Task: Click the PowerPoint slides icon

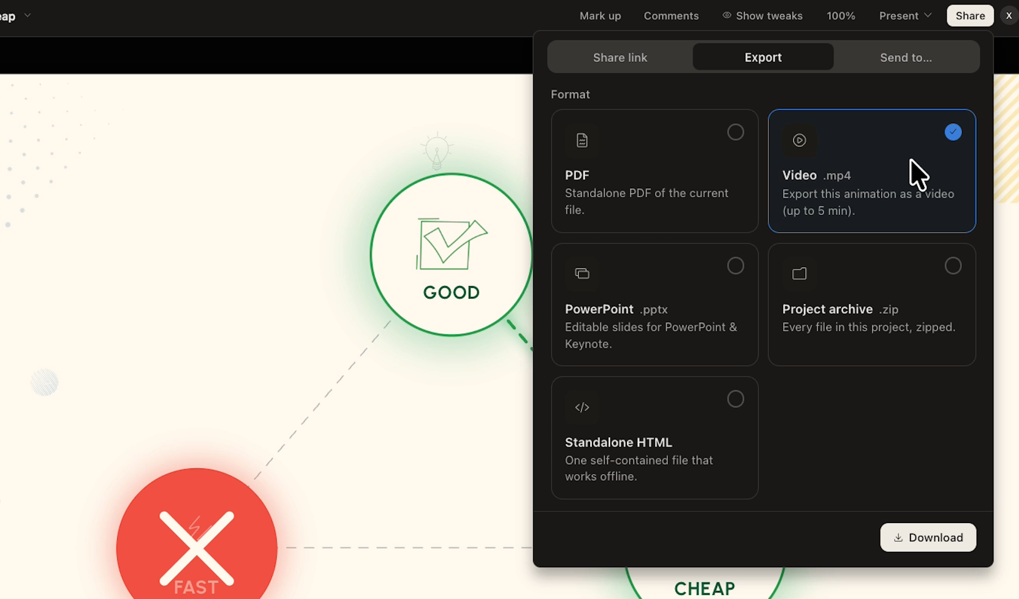Action: coord(582,273)
